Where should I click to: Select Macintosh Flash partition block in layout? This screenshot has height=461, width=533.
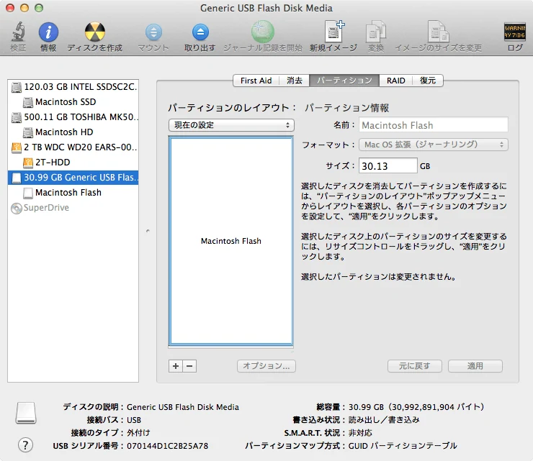pyautogui.click(x=231, y=241)
